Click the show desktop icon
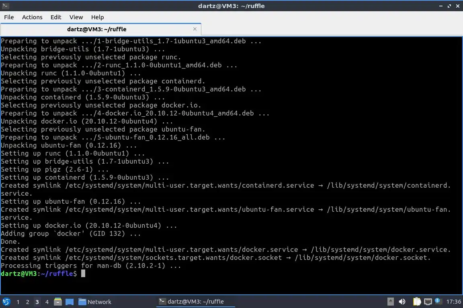Image resolution: width=463 pixels, height=308 pixels. coord(70,302)
